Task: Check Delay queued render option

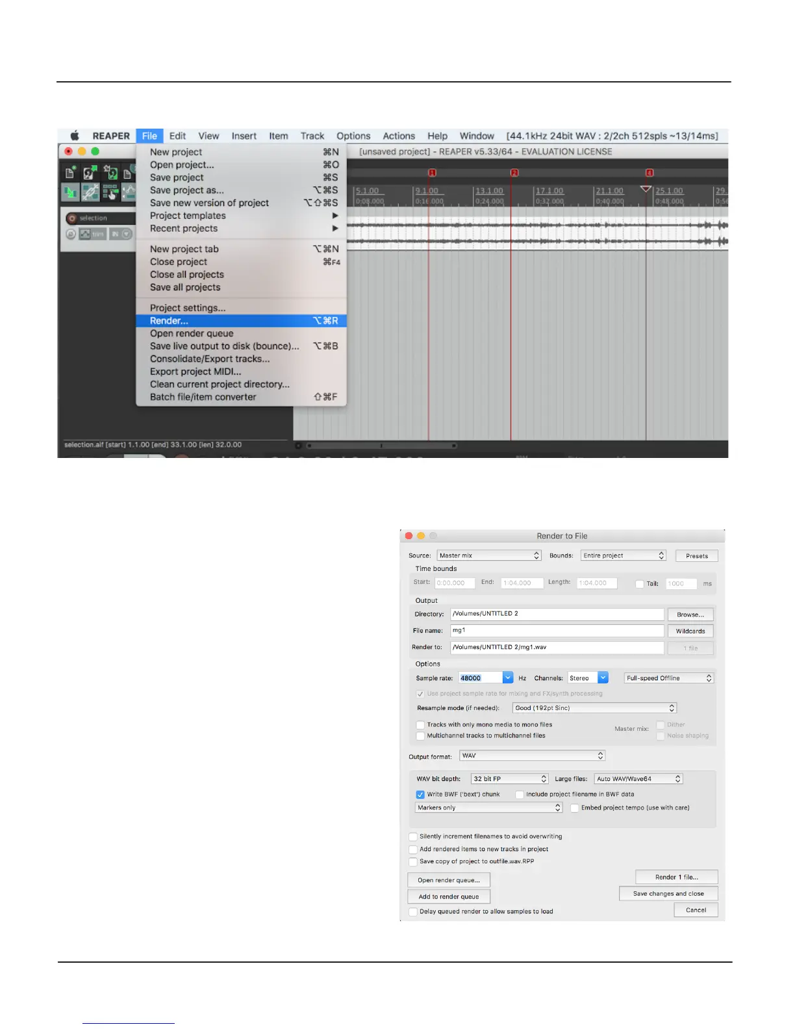Action: (x=413, y=911)
